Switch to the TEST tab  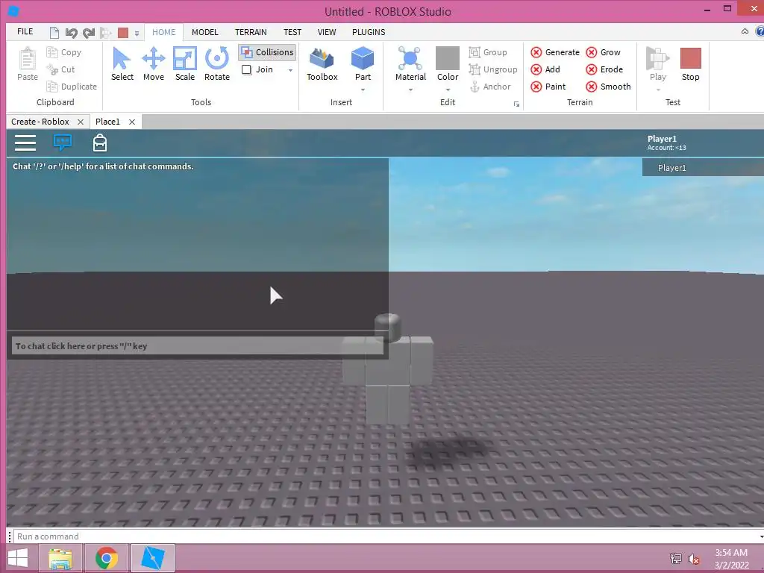tap(292, 31)
